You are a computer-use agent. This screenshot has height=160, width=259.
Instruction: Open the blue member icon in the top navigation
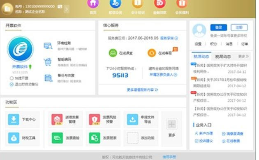[115, 3]
